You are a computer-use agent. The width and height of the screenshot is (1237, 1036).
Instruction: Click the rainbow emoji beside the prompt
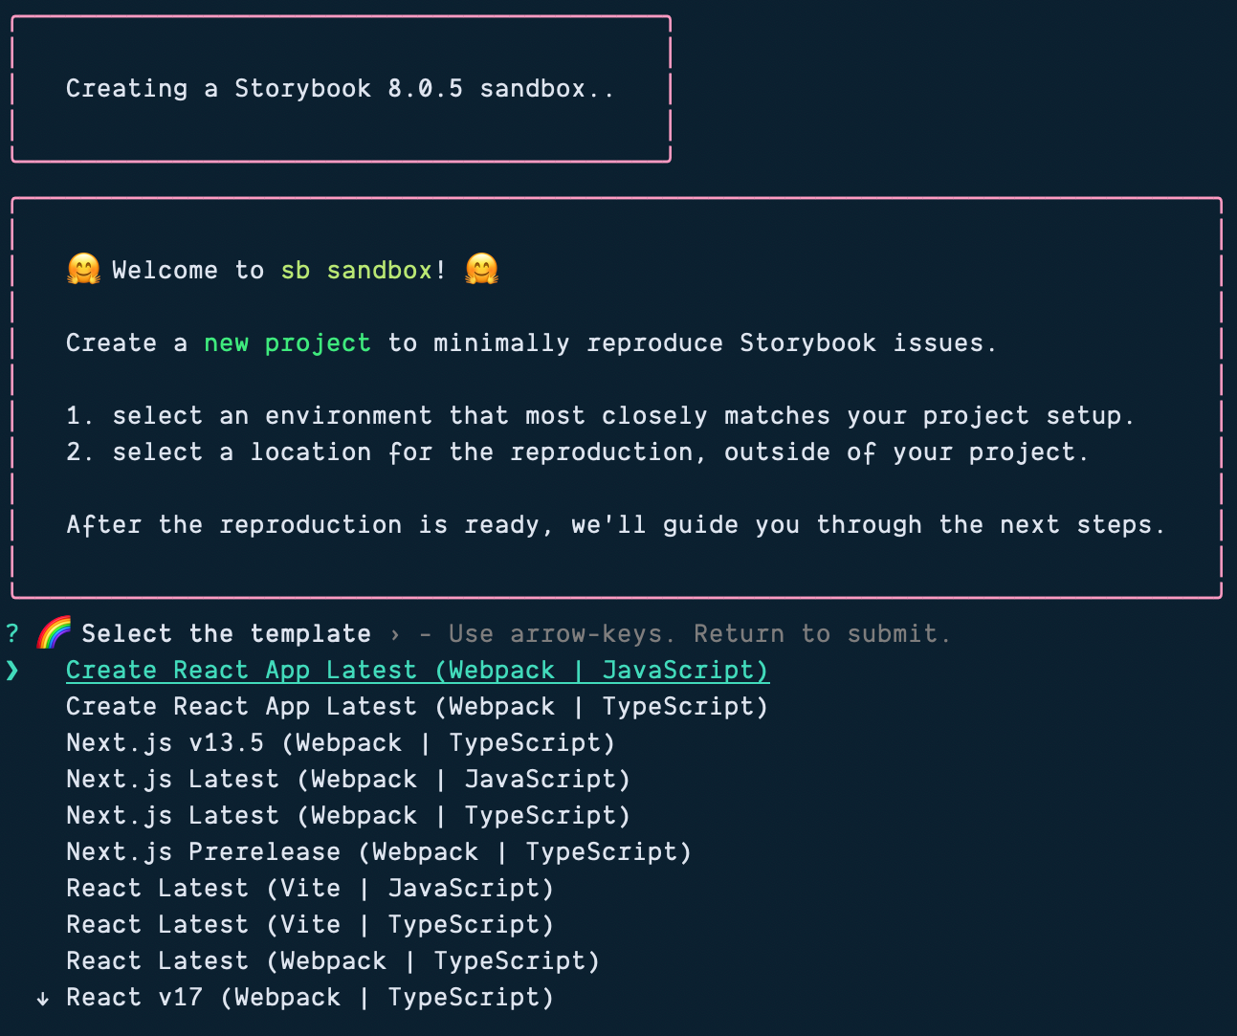[x=53, y=632]
